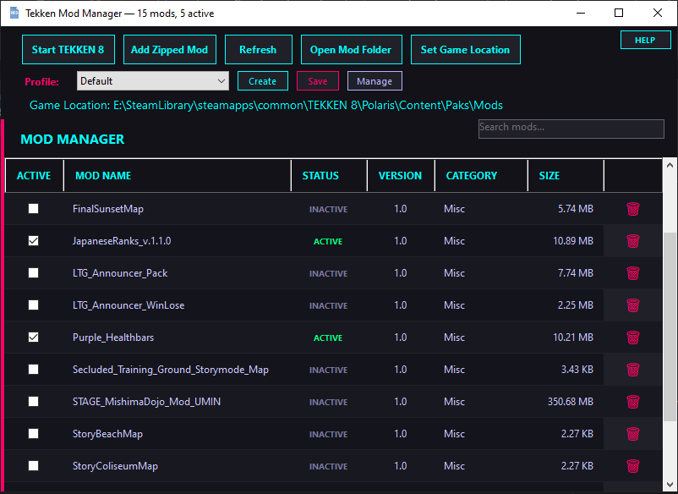Enable the FinalSunsetMap checkbox
The width and height of the screenshot is (678, 494).
33,208
